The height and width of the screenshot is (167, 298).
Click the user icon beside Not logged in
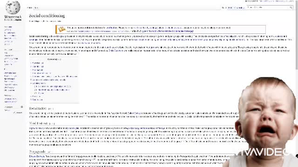(x=246, y=1)
